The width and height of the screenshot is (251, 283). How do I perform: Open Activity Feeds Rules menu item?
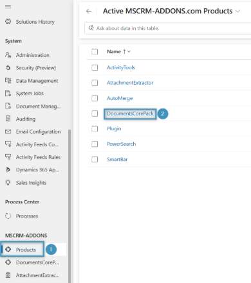pyautogui.click(x=38, y=157)
